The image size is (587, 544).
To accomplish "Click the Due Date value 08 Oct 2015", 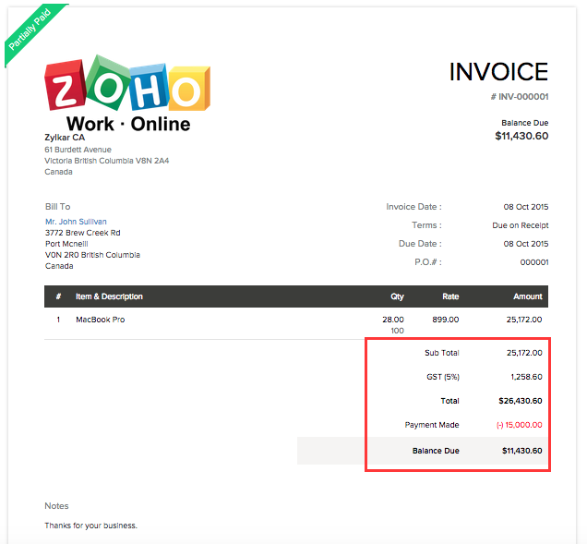I will click(525, 244).
